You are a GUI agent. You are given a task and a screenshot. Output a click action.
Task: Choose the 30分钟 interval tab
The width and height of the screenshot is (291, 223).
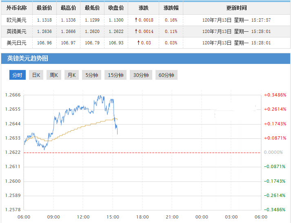coord(141,75)
